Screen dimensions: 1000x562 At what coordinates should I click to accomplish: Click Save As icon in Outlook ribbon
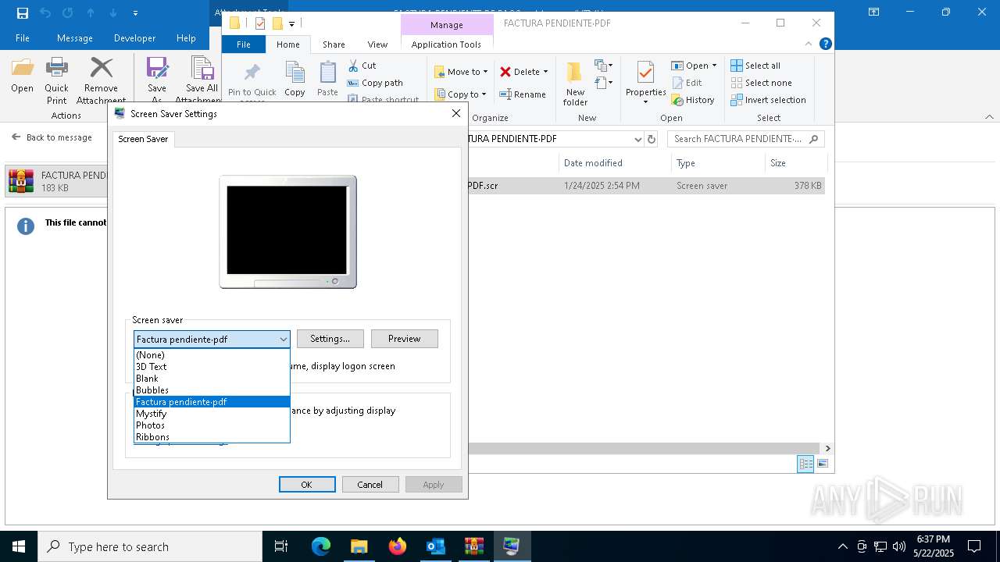(157, 80)
